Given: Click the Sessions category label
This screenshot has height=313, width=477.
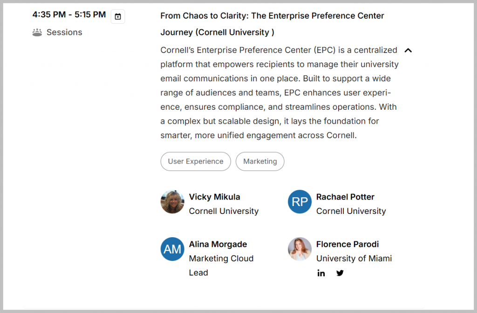Looking at the screenshot, I should (x=64, y=32).
